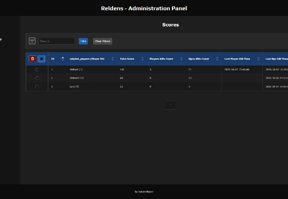This screenshot has width=288, height=199.
Task: Check the checkbox for row ID 1
Action: click(x=37, y=69)
